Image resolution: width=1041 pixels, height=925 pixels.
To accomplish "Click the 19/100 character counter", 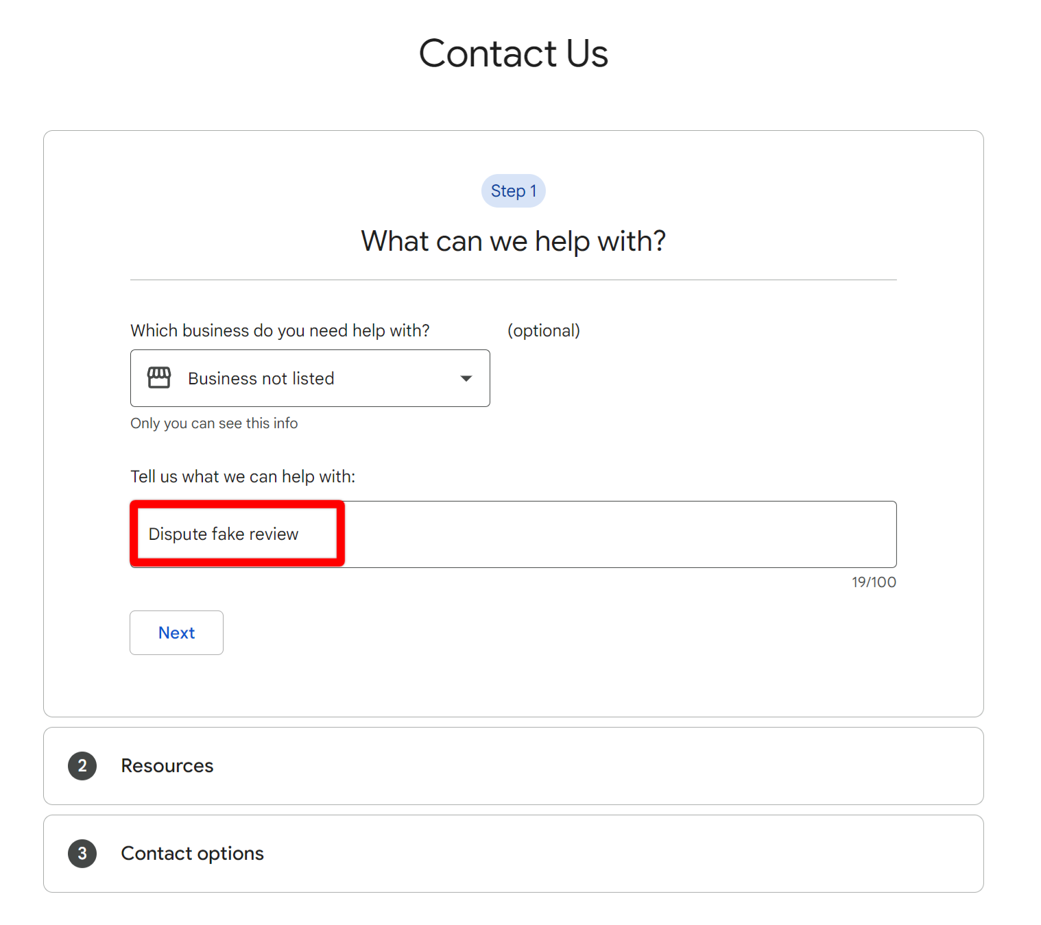I will coord(874,582).
